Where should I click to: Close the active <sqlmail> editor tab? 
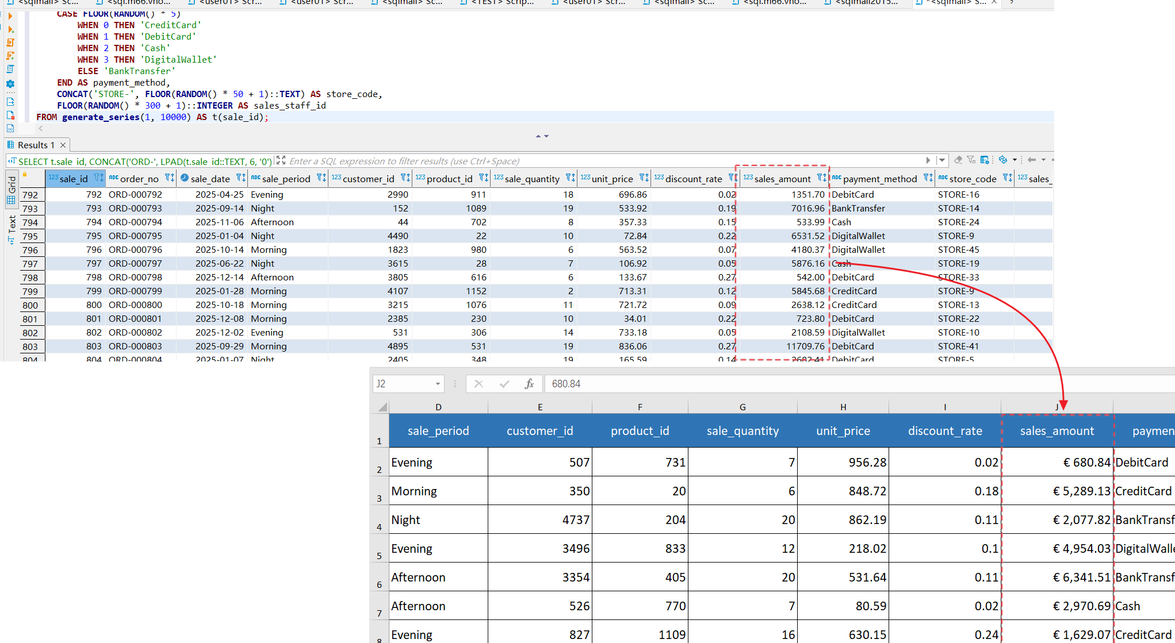pos(994,2)
